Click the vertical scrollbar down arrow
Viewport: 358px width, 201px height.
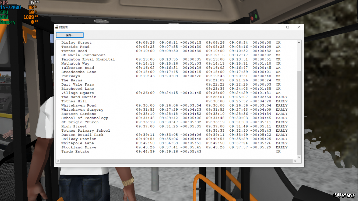(299, 157)
